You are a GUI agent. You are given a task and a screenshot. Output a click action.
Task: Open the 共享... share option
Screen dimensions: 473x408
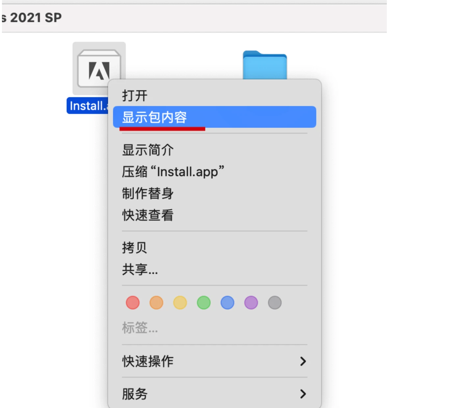click(x=214, y=269)
